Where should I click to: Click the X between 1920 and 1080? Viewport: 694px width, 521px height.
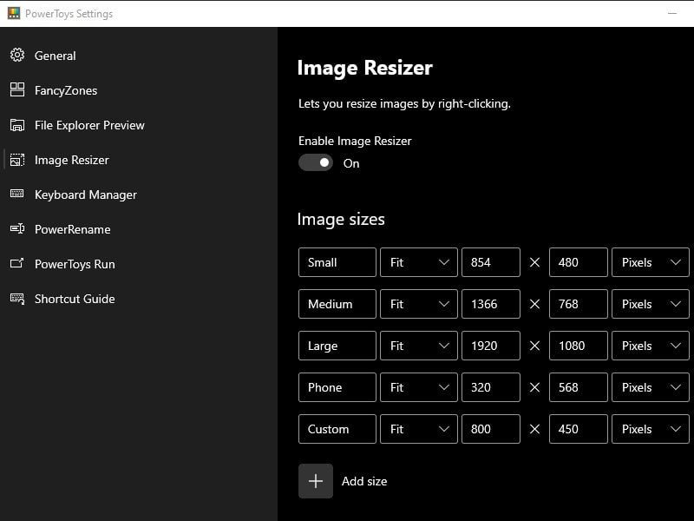pyautogui.click(x=534, y=346)
